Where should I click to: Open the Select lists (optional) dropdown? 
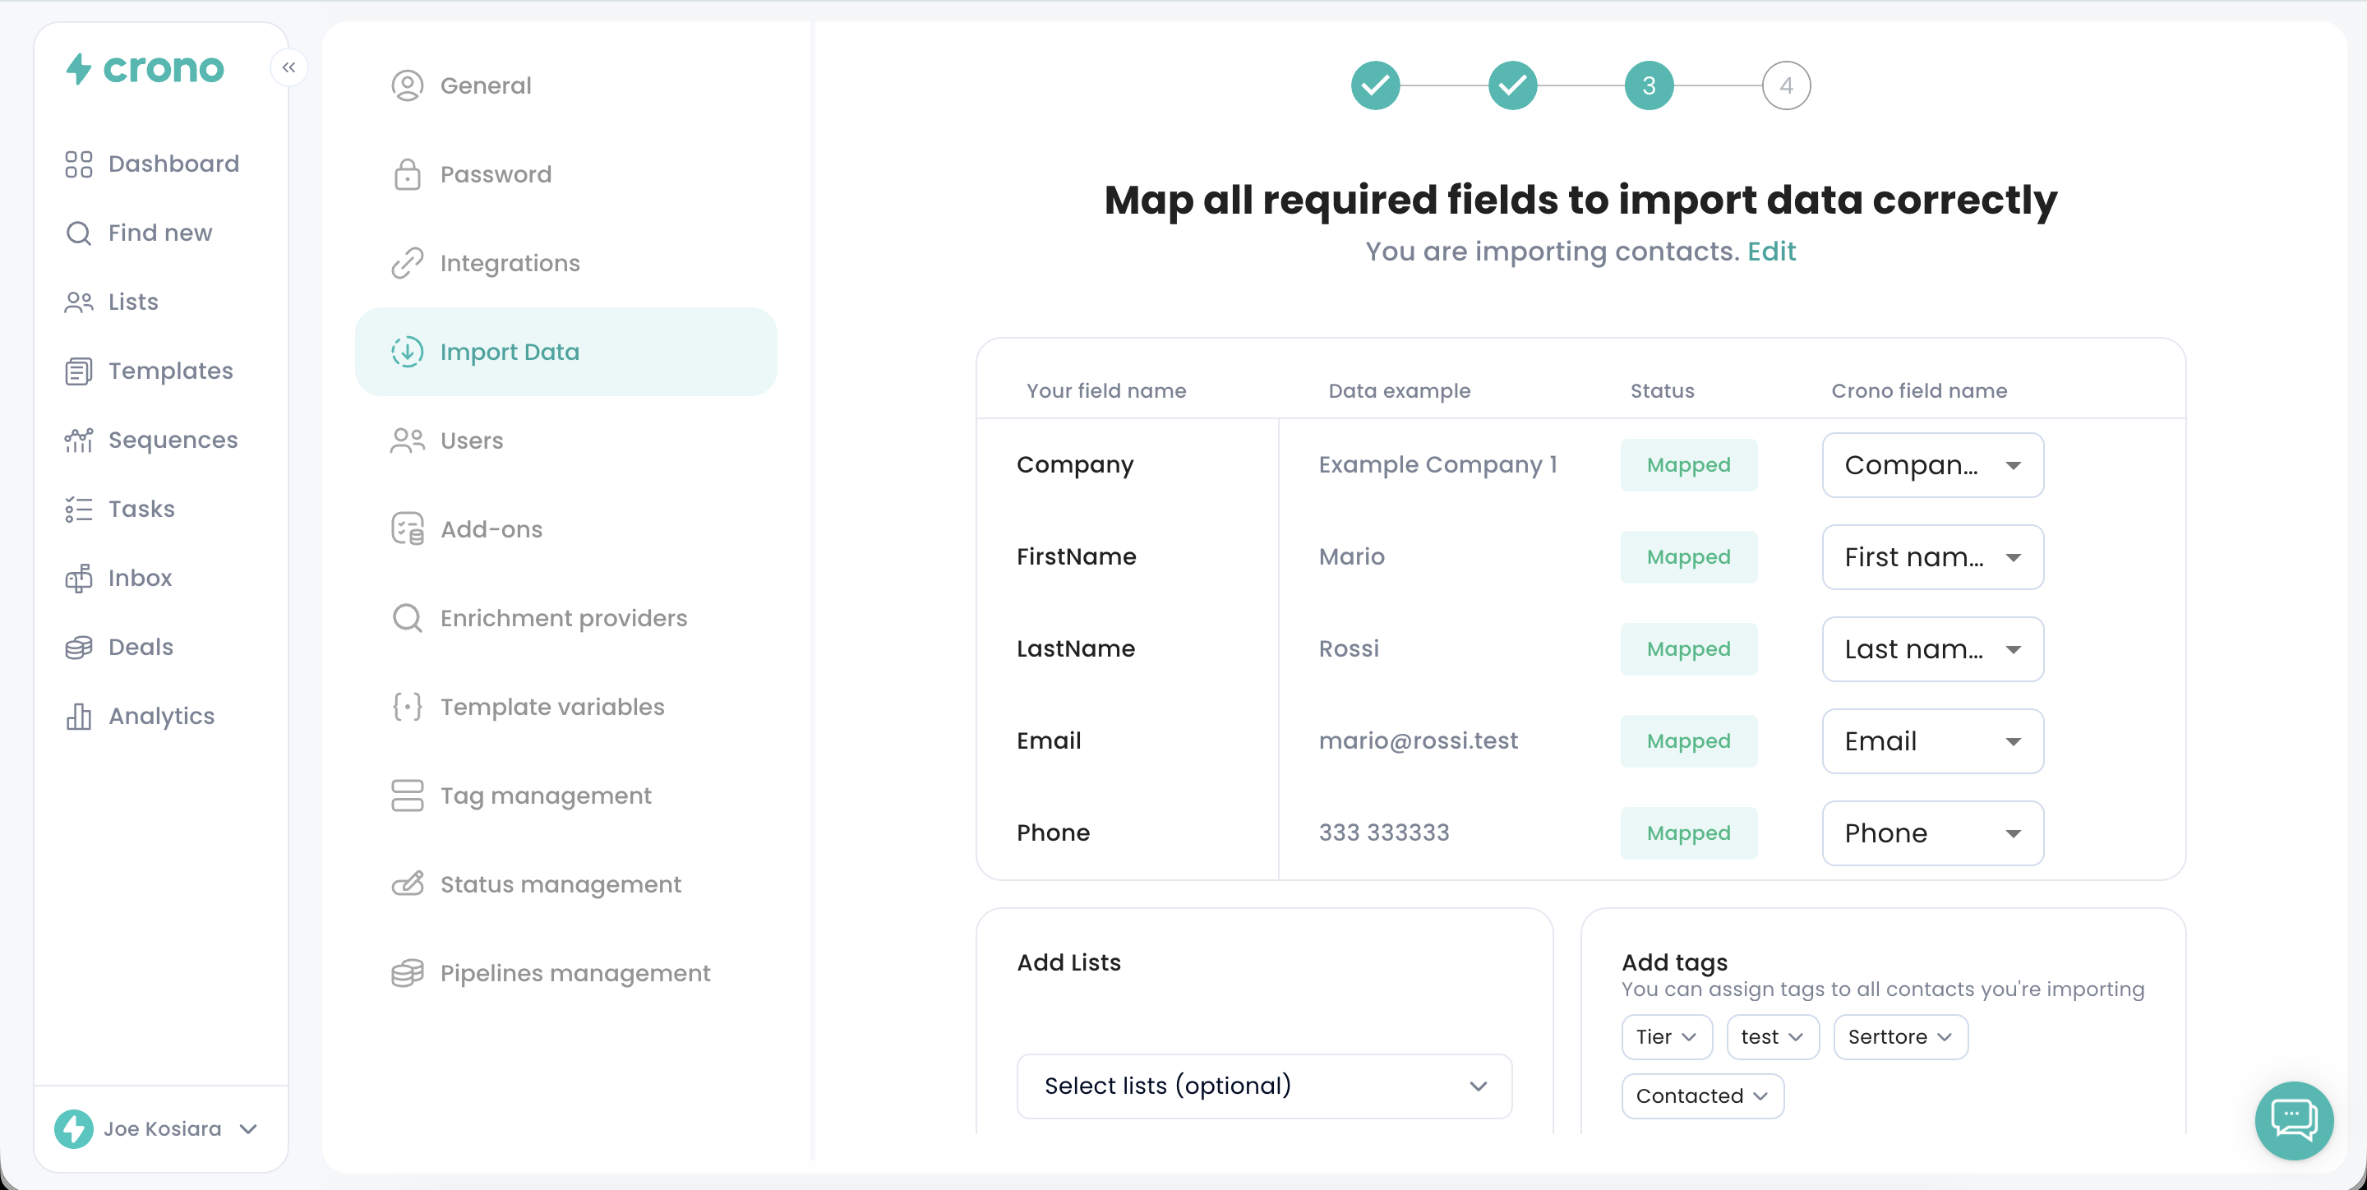[x=1263, y=1086]
